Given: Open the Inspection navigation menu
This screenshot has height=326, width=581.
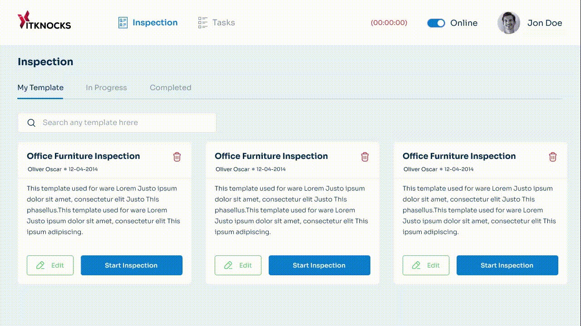Looking at the screenshot, I should [x=155, y=23].
